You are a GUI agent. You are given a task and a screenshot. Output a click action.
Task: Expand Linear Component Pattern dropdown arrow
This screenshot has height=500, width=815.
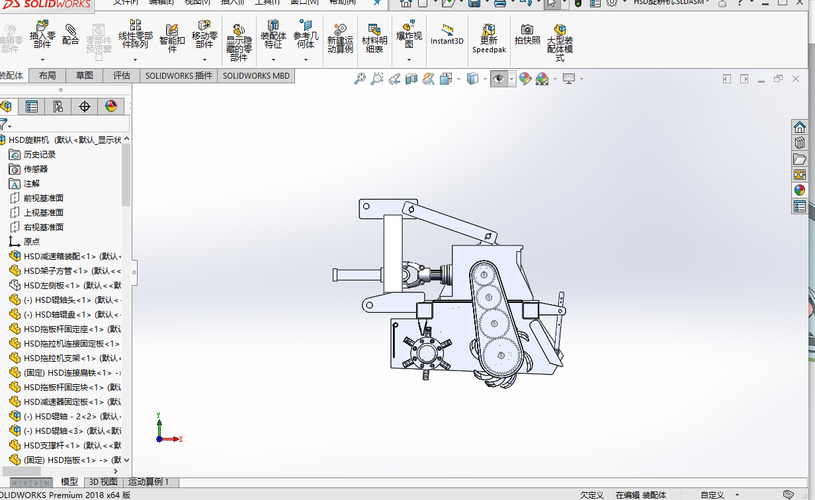click(136, 60)
